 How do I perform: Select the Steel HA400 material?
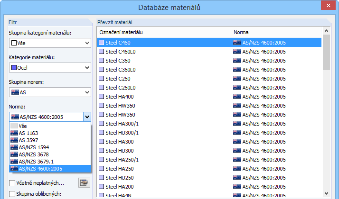pyautogui.click(x=209, y=97)
